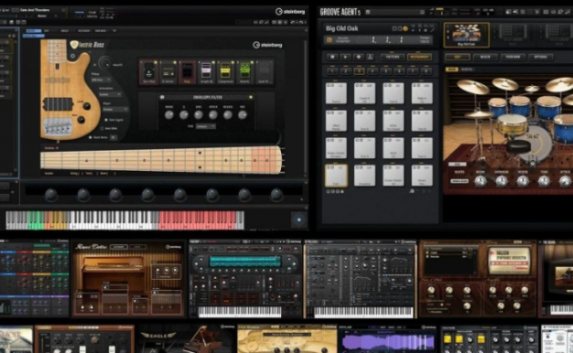
Task: Adjust the Room knob under drum kit
Action: click(481, 181)
